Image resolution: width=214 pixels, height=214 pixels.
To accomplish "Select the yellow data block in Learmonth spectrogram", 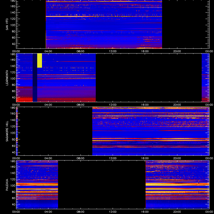I will pos(40,60).
